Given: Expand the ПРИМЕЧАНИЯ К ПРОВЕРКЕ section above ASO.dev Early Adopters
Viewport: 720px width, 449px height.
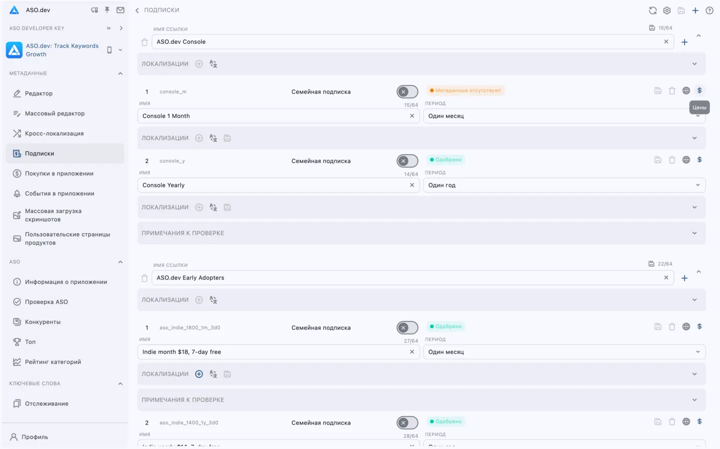Looking at the screenshot, I should click(694, 232).
